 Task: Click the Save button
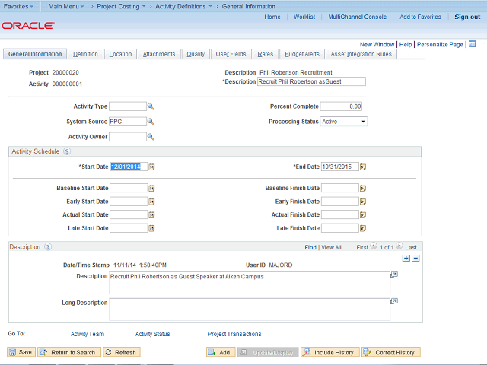(21, 352)
